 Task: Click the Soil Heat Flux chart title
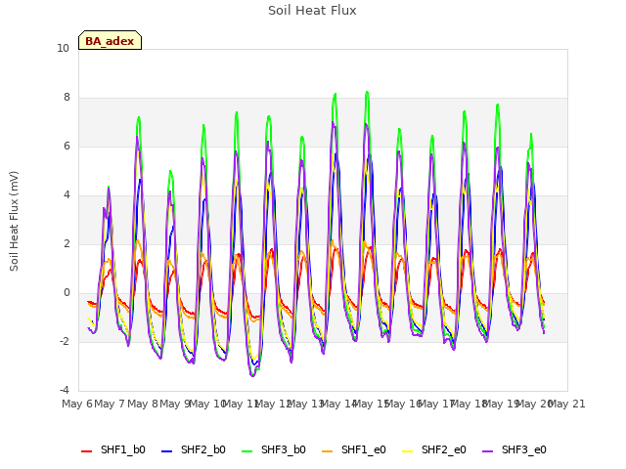pyautogui.click(x=312, y=11)
